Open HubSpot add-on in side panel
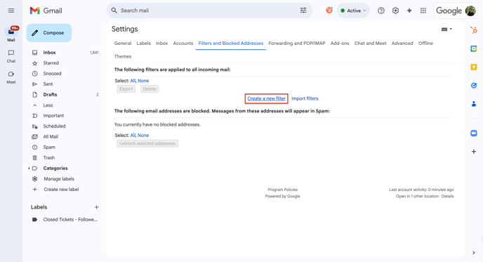 pyautogui.click(x=474, y=30)
